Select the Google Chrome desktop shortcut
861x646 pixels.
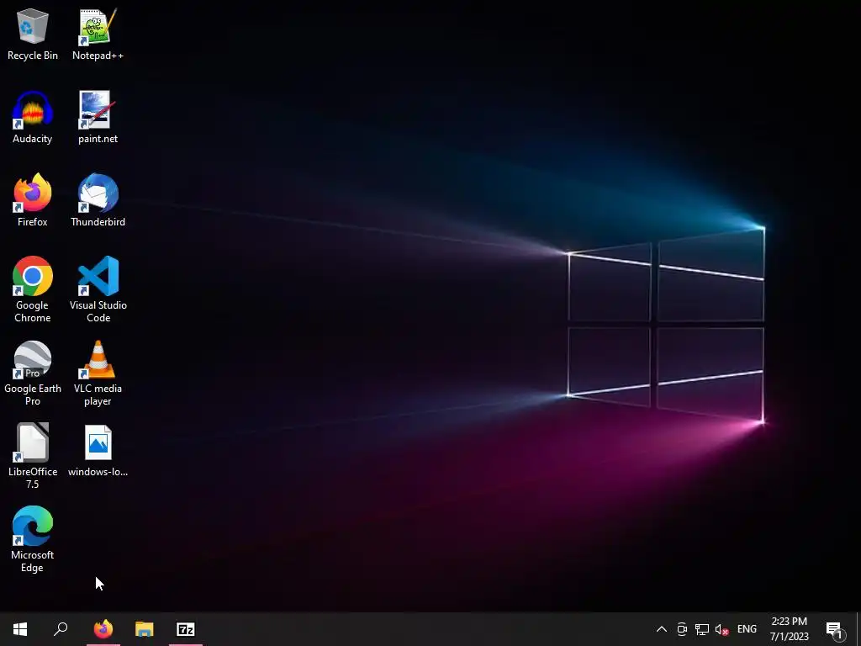tap(33, 289)
